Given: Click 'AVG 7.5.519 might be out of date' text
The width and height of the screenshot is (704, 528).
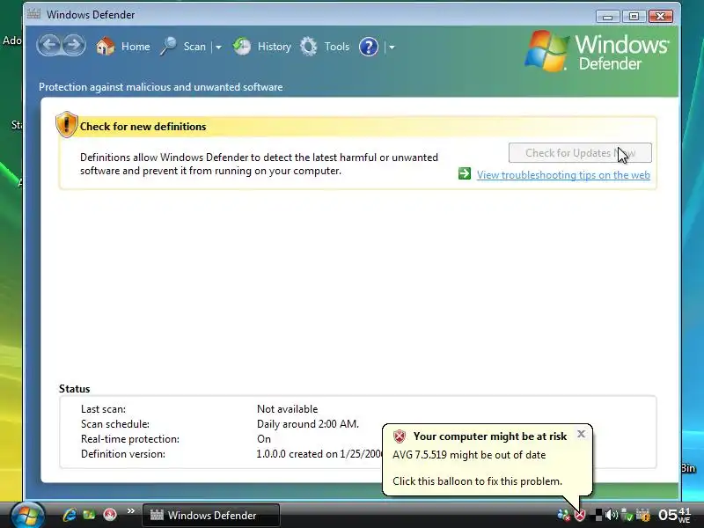Looking at the screenshot, I should 469,455.
